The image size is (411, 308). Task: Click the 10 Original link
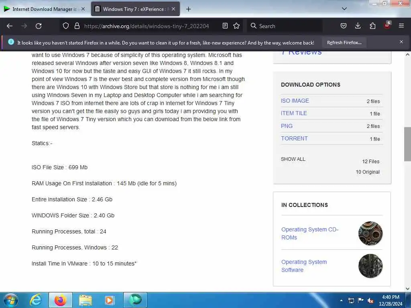coord(368,172)
